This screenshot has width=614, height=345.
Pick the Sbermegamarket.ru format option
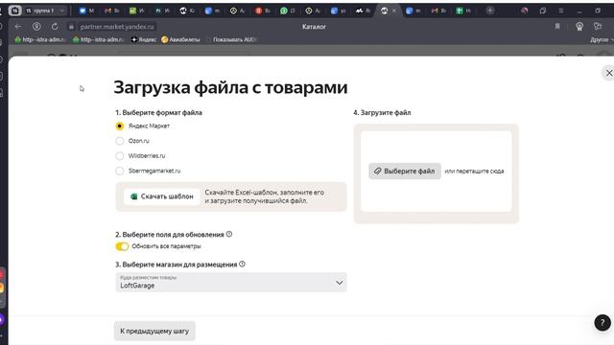119,171
